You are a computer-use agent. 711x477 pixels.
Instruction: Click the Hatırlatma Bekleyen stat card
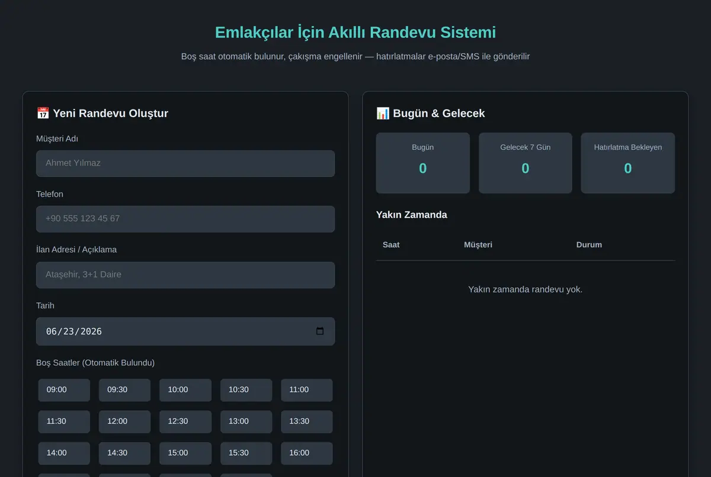click(x=628, y=163)
